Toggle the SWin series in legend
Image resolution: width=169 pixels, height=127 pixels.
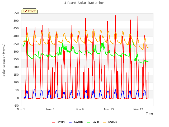point(58,122)
